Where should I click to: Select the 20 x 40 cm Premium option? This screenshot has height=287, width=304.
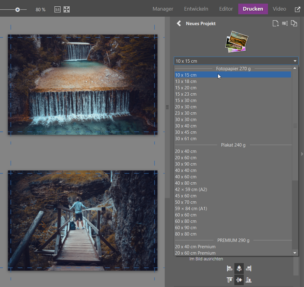pyautogui.click(x=195, y=247)
